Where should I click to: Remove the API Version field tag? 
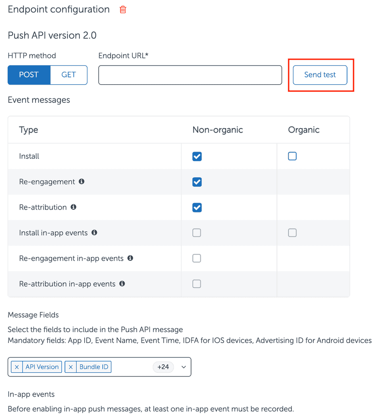pyautogui.click(x=17, y=367)
